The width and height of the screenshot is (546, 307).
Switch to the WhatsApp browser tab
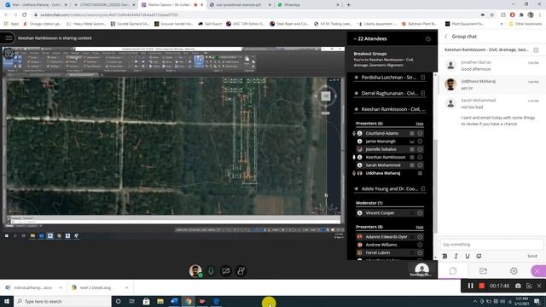[x=308, y=5]
